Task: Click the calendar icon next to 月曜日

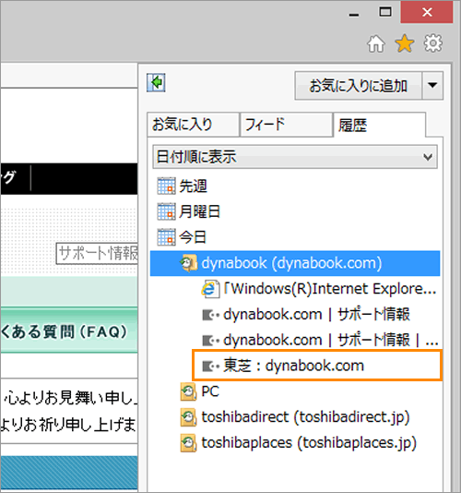Action: pos(166,211)
